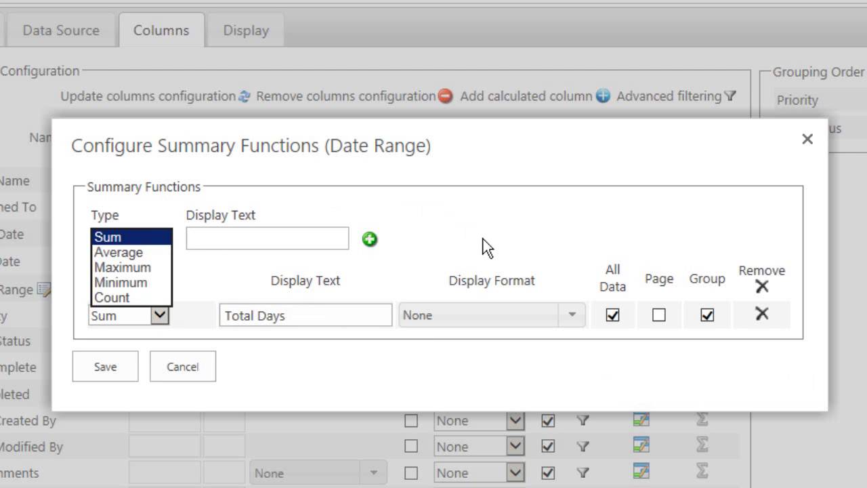867x488 pixels.
Task: Pick Count in the Type list
Action: (x=131, y=298)
